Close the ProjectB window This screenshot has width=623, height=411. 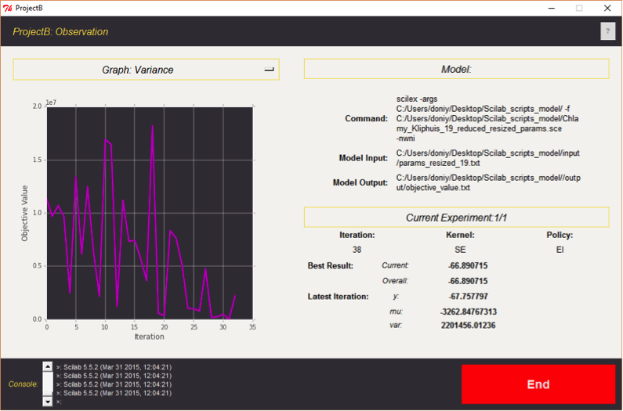pyautogui.click(x=607, y=8)
